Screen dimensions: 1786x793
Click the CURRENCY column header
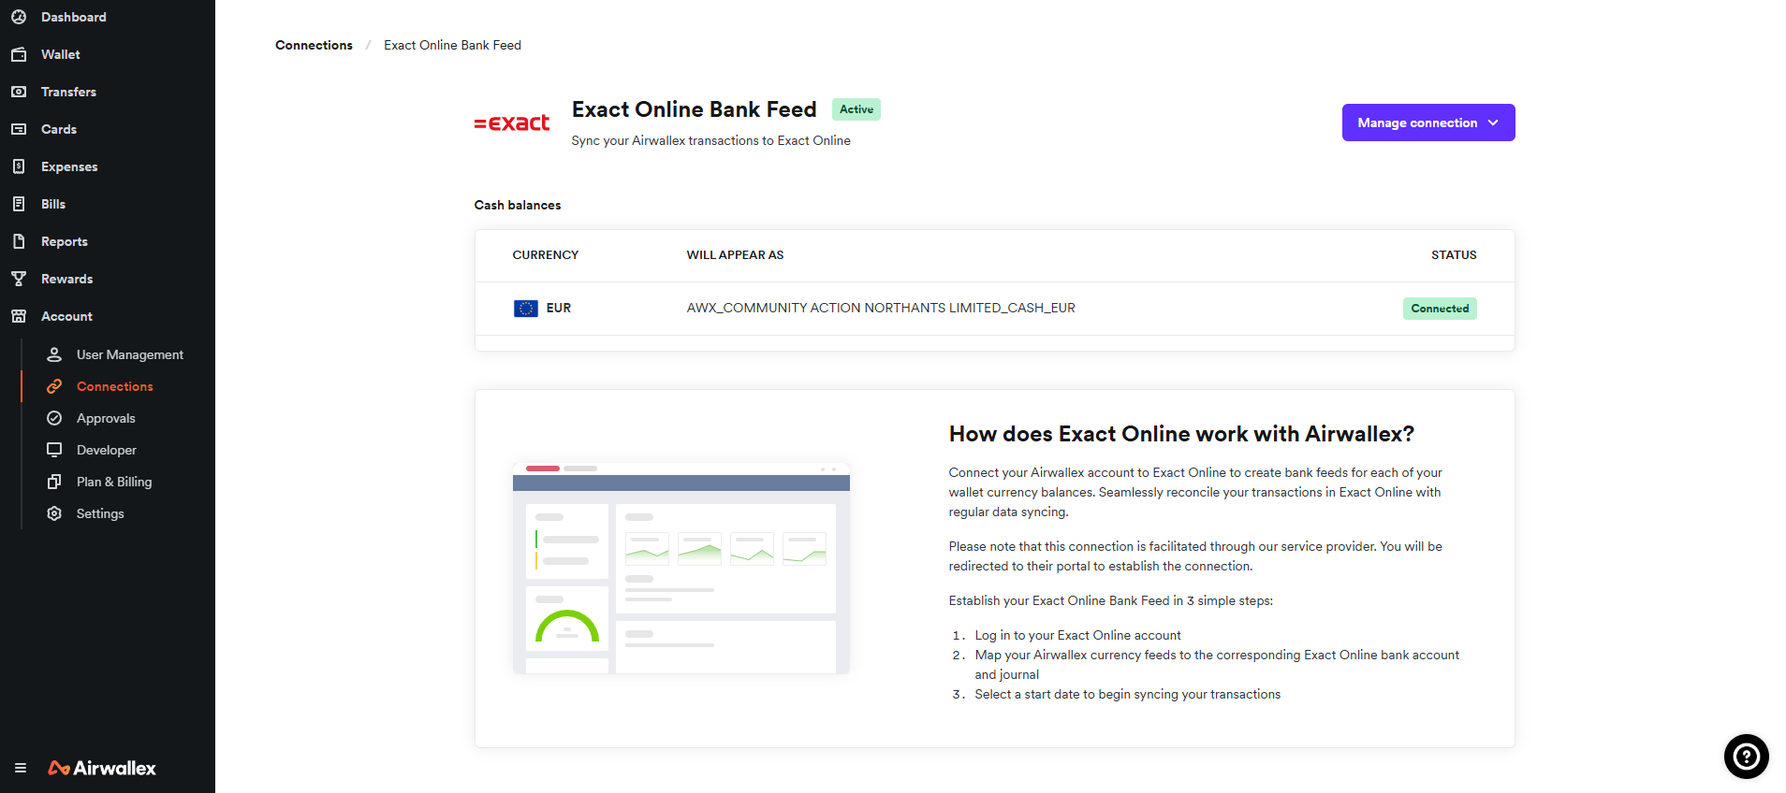[x=545, y=254]
